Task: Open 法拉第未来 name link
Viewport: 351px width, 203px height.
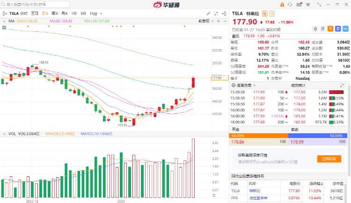Action: click(258, 198)
